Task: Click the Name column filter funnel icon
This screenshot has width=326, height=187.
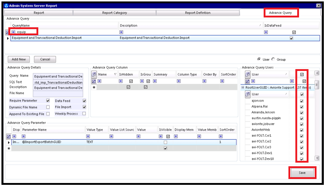Action: pyautogui.click(x=116, y=75)
